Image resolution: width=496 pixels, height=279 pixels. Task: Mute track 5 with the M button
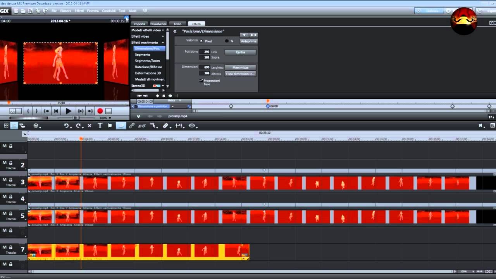(x=5, y=214)
